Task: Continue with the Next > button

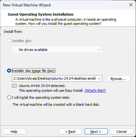Action: coord(96,132)
